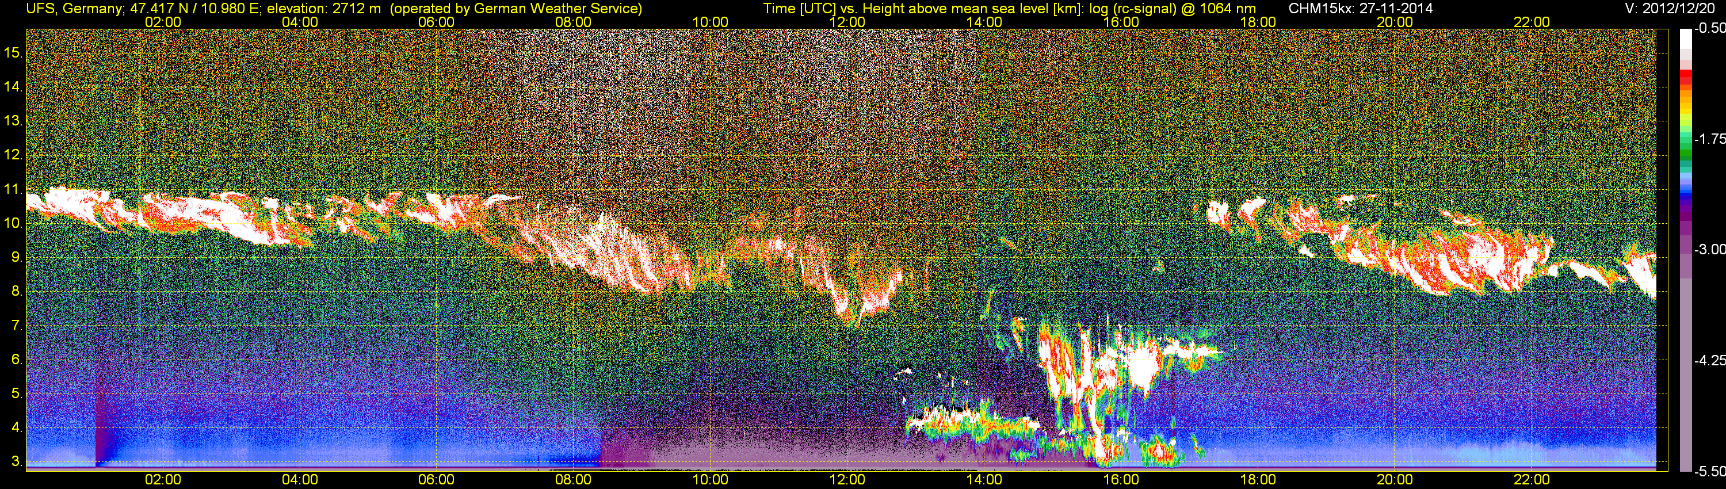Click the -1.75 colorbar scale value
The width and height of the screenshot is (1726, 489).
1709,139
